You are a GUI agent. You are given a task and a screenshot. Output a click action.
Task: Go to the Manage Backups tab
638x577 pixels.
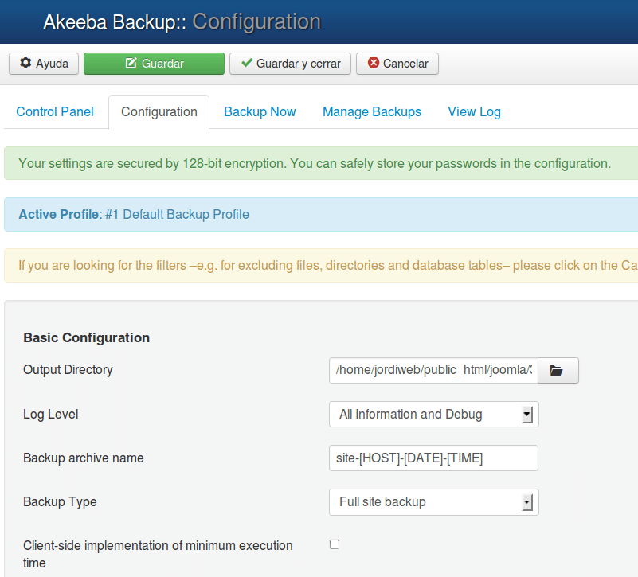coord(372,112)
